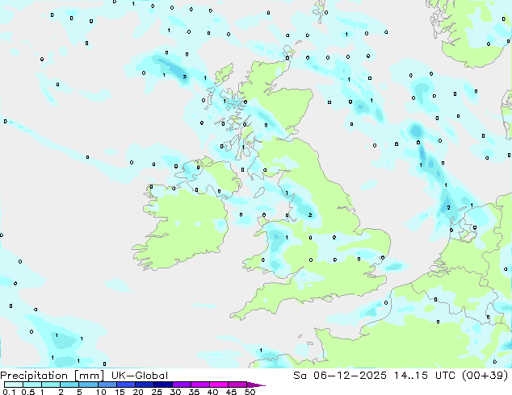The image size is (512, 395).
Task: Click the 0.1–0.5 mm legend color swatch
Action: 14,385
